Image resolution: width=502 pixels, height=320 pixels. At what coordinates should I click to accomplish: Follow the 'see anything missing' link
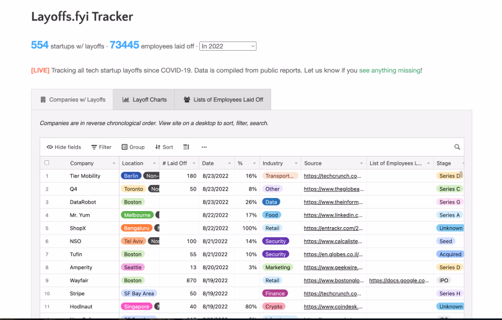389,71
